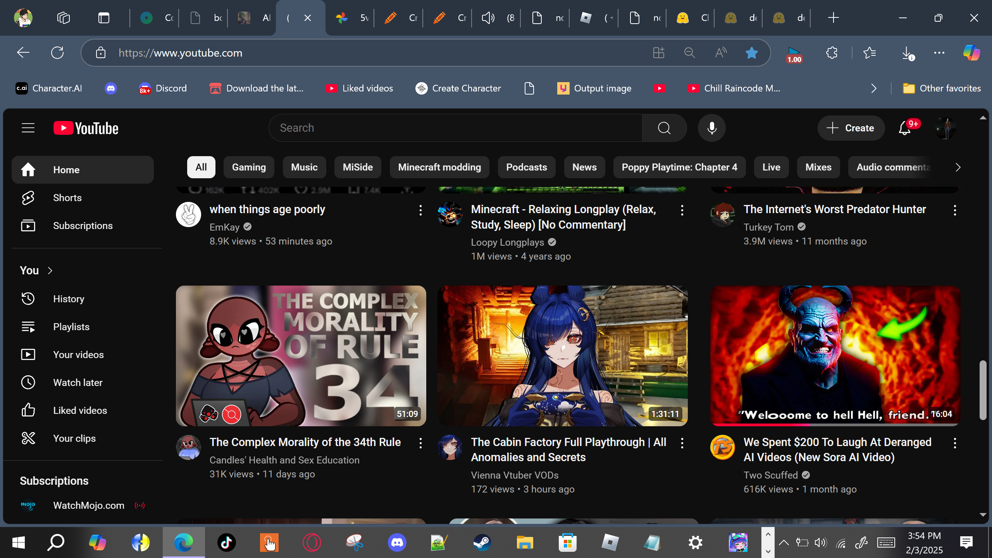This screenshot has width=992, height=558.
Task: Open Discord from the taskbar
Action: [397, 542]
